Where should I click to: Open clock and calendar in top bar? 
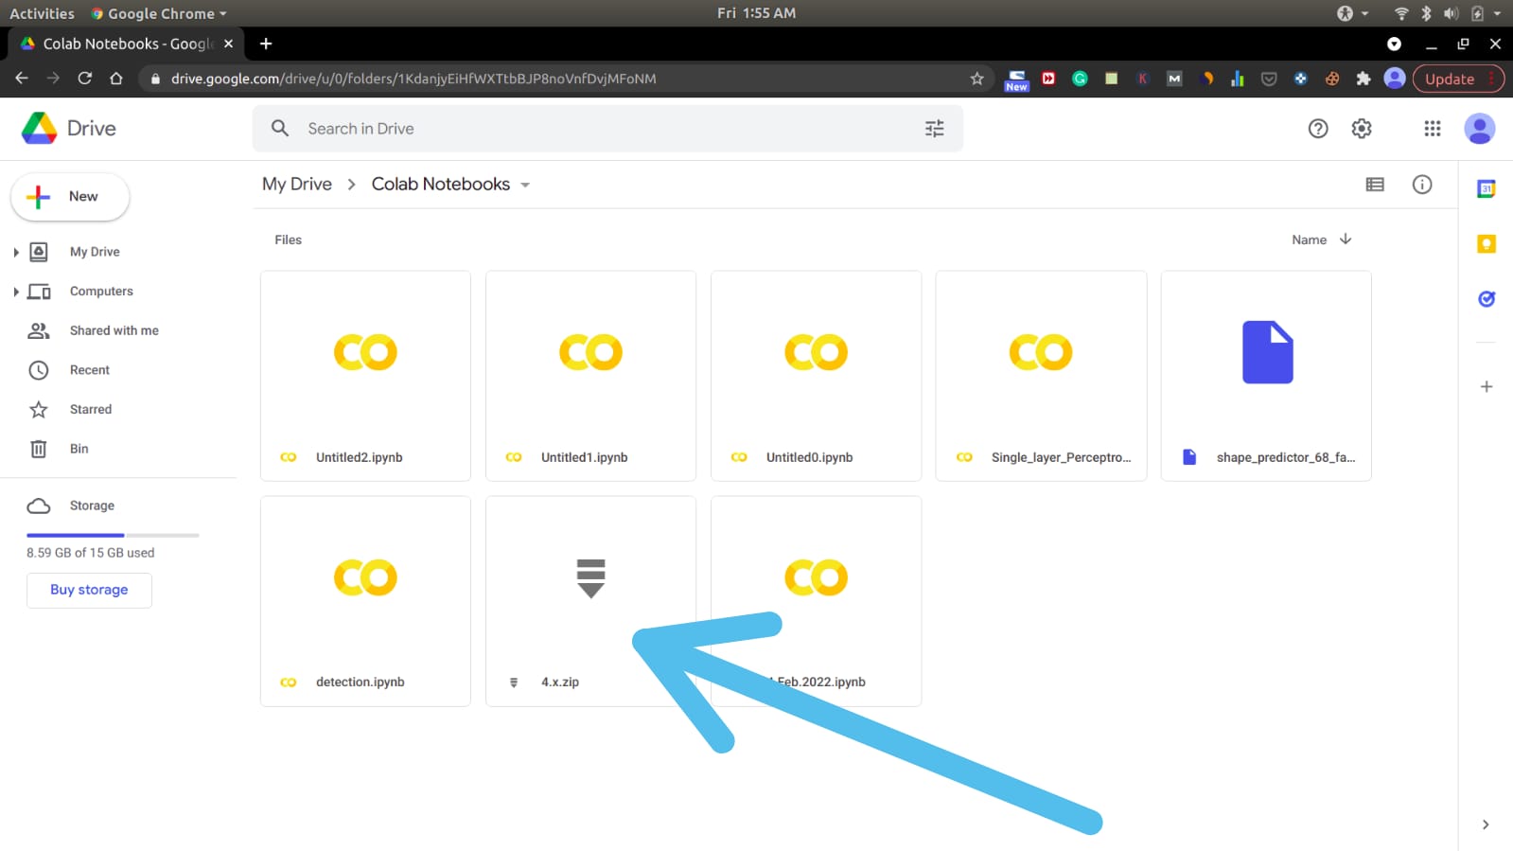pos(756,13)
